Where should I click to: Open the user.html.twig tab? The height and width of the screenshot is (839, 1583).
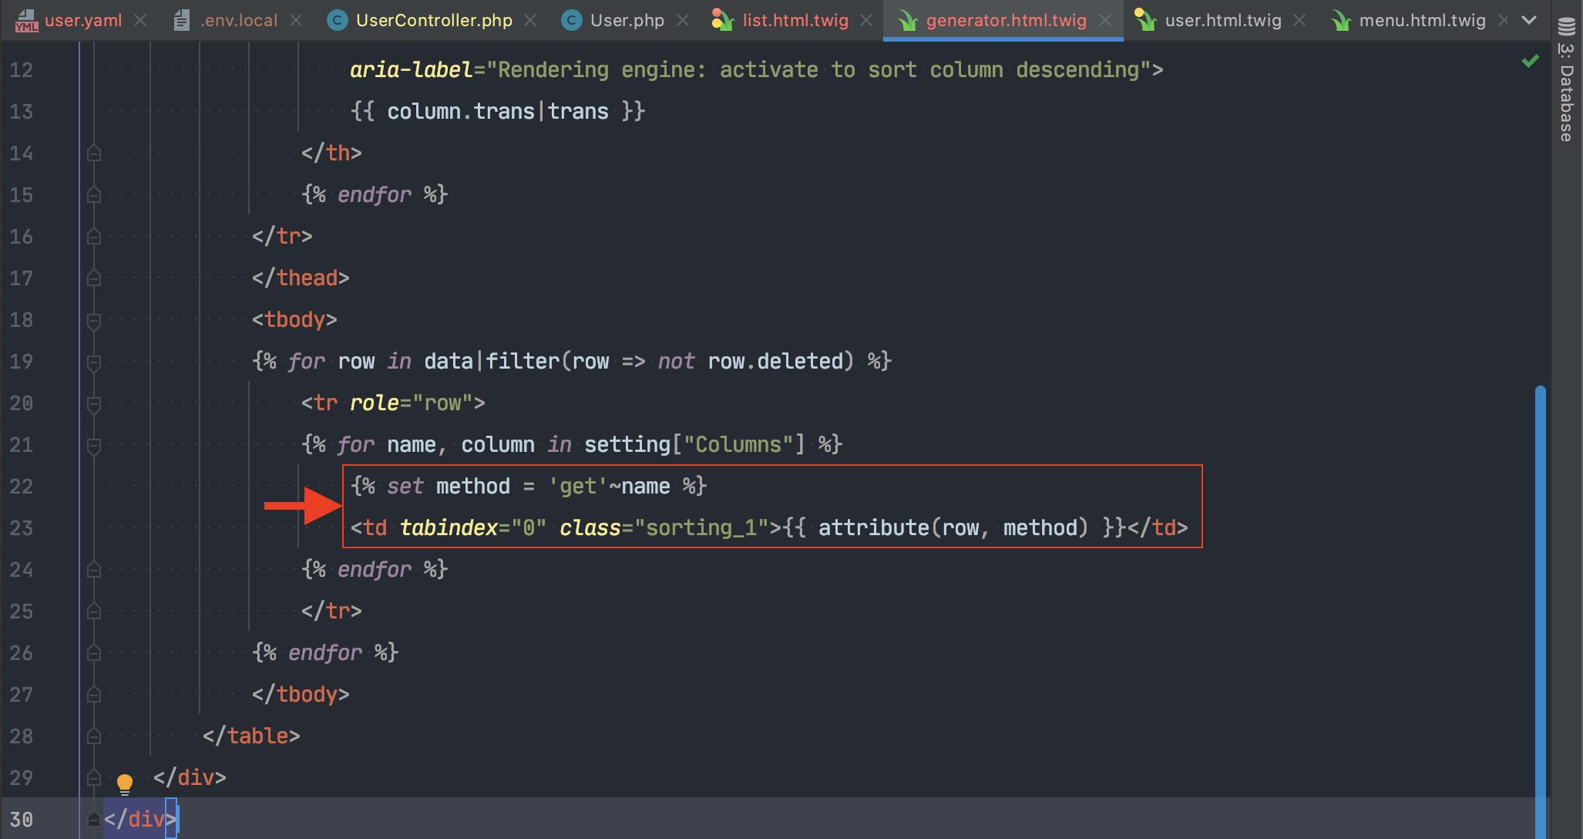1223,21
